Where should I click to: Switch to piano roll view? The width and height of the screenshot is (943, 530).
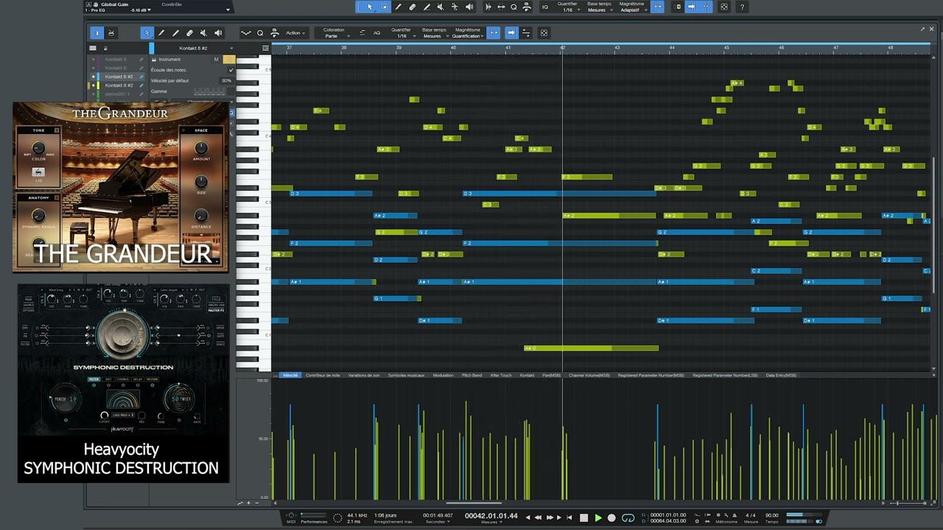97,32
